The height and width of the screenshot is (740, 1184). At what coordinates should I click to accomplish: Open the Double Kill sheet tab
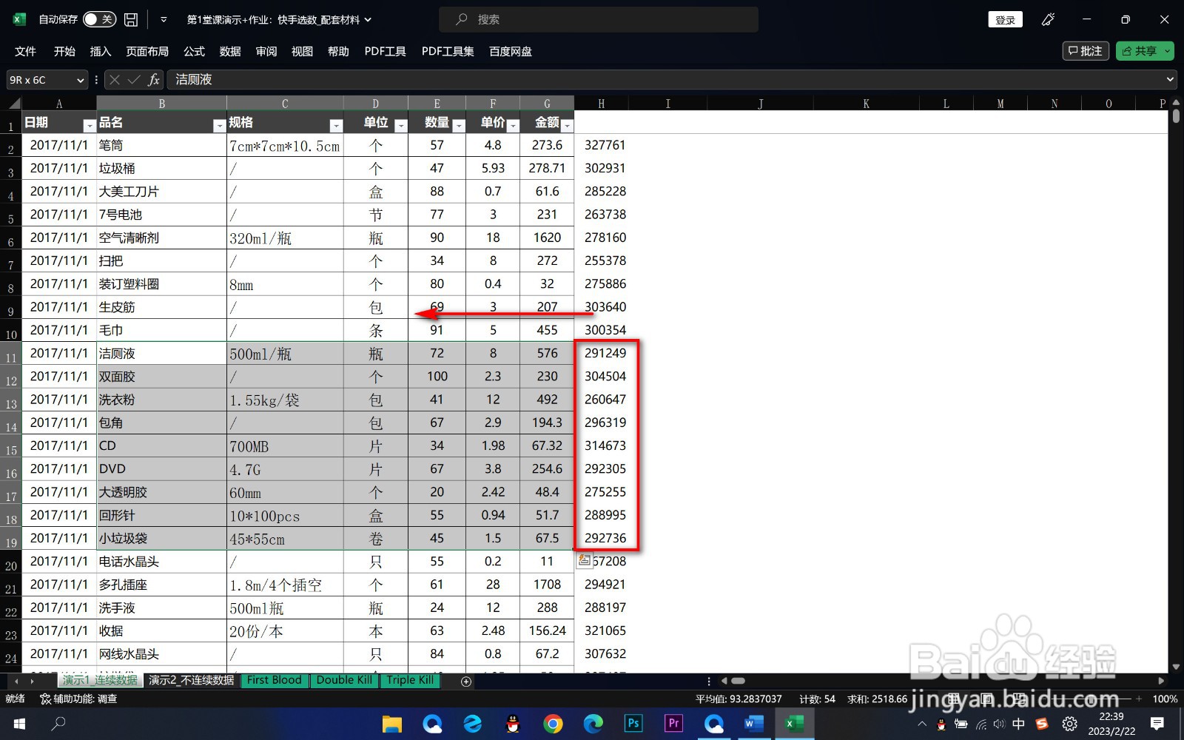pyautogui.click(x=344, y=680)
